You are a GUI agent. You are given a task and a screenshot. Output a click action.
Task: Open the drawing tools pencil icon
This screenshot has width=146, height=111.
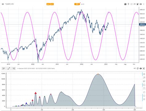(x=138, y=4)
